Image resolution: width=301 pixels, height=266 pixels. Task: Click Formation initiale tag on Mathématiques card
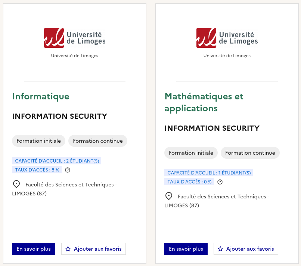point(191,153)
